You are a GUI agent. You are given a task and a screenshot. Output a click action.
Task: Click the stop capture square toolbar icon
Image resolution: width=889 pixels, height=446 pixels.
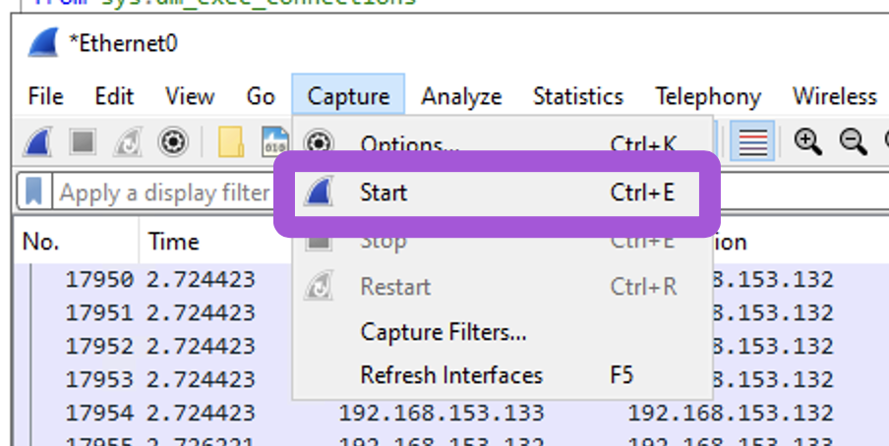point(83,141)
